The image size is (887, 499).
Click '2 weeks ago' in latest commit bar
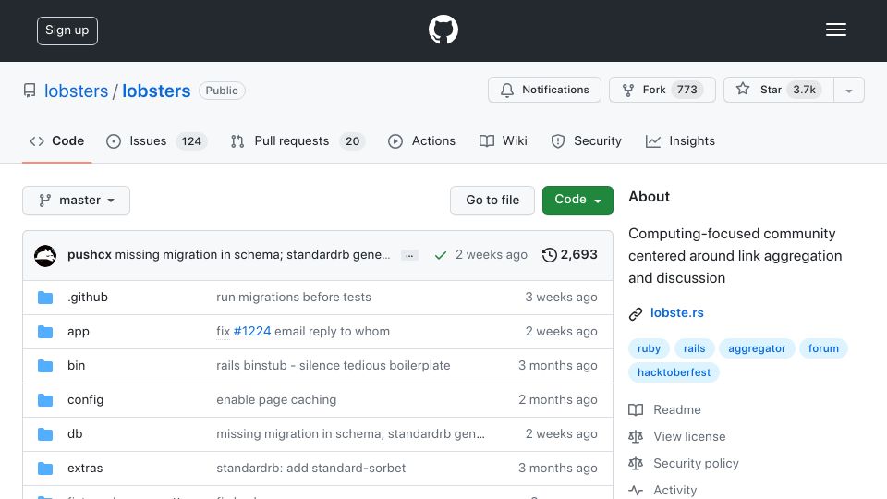tap(491, 255)
